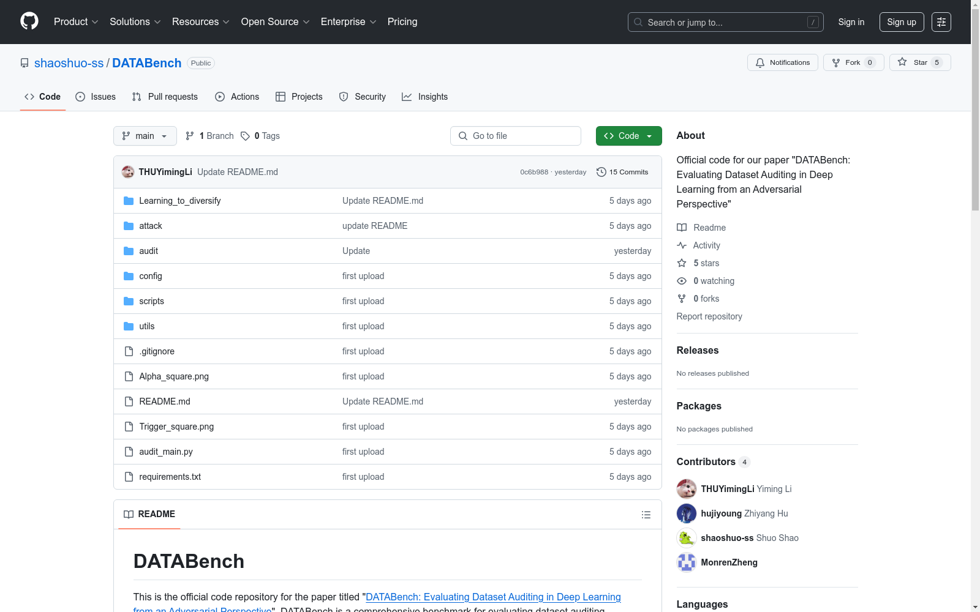Click the attack folder icon

click(x=129, y=226)
